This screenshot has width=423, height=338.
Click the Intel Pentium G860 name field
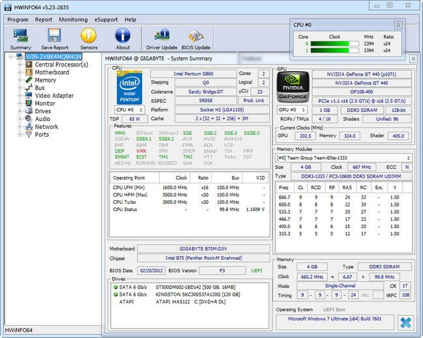click(x=194, y=74)
